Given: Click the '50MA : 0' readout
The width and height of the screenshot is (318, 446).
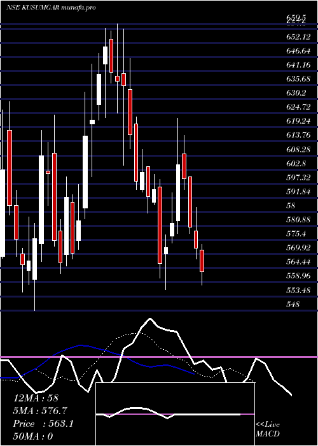Looking at the screenshot, I should point(33,436).
